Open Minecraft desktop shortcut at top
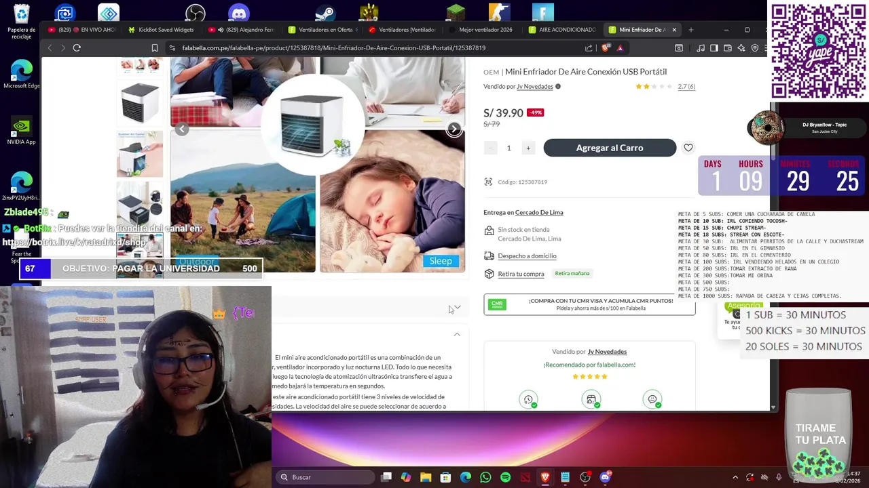Screen dimensions: 869x488 coord(456,12)
